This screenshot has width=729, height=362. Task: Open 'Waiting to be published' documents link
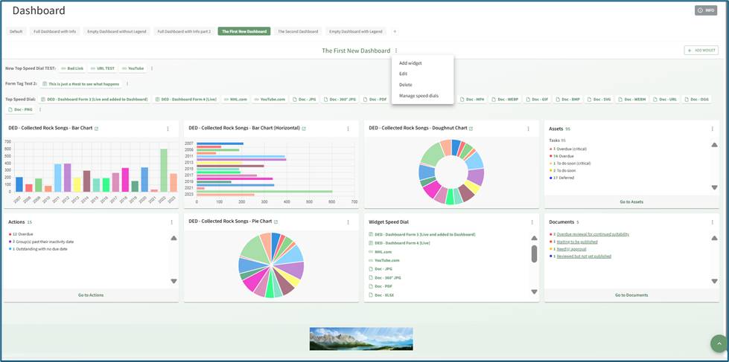click(577, 242)
